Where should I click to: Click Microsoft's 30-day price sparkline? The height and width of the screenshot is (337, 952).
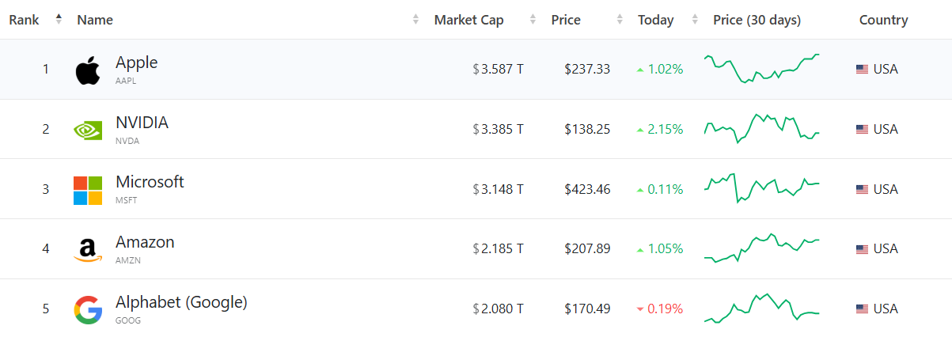(x=762, y=188)
